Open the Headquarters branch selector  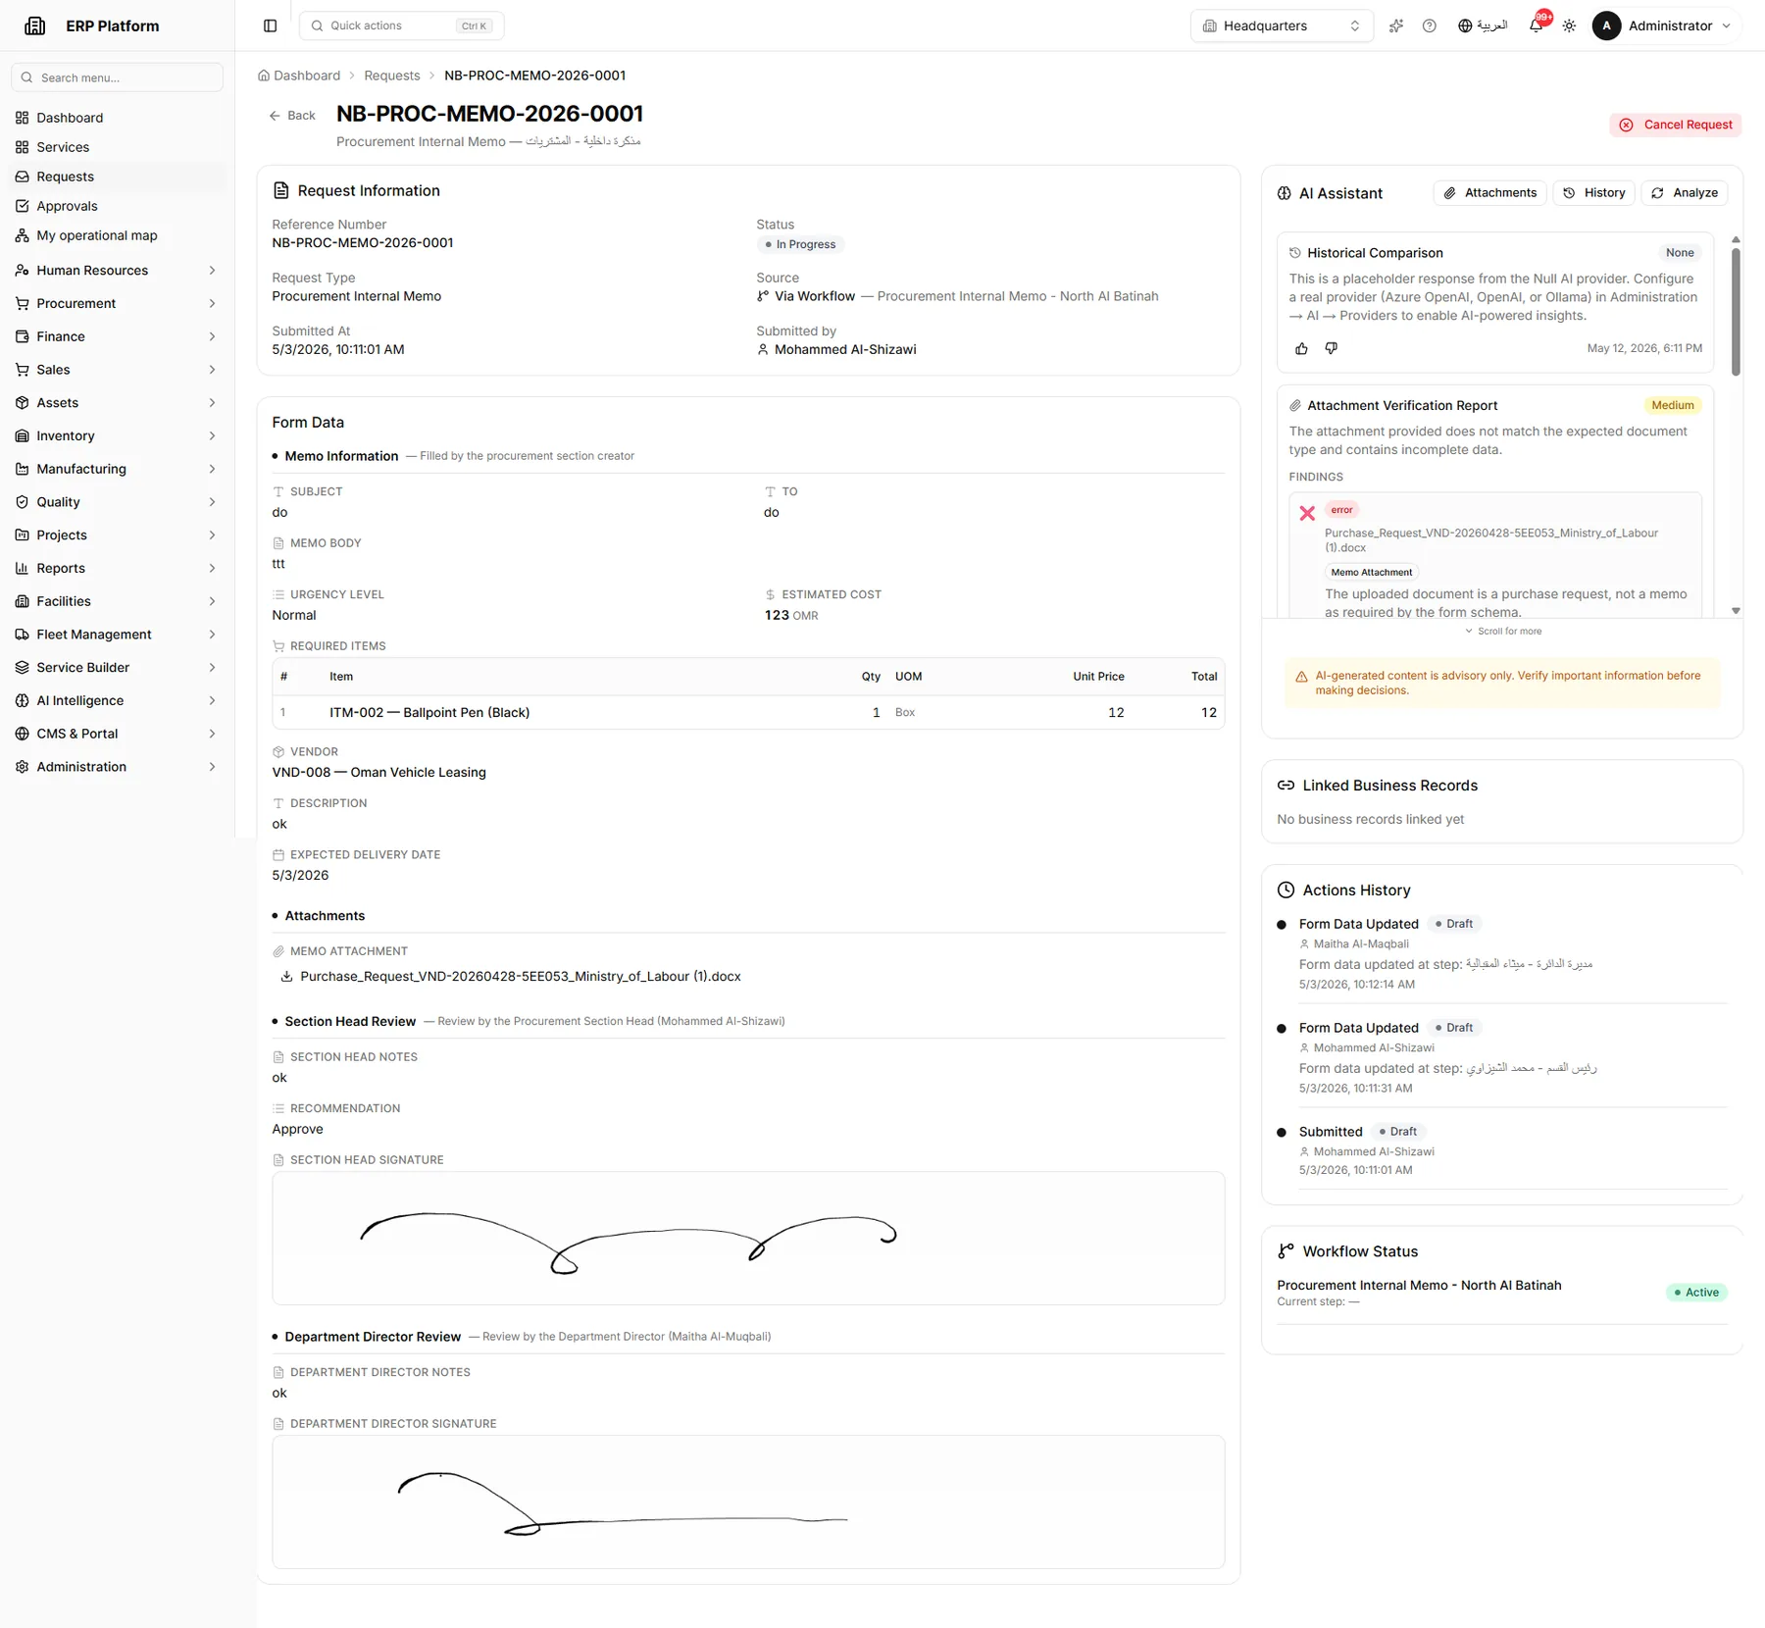point(1282,25)
